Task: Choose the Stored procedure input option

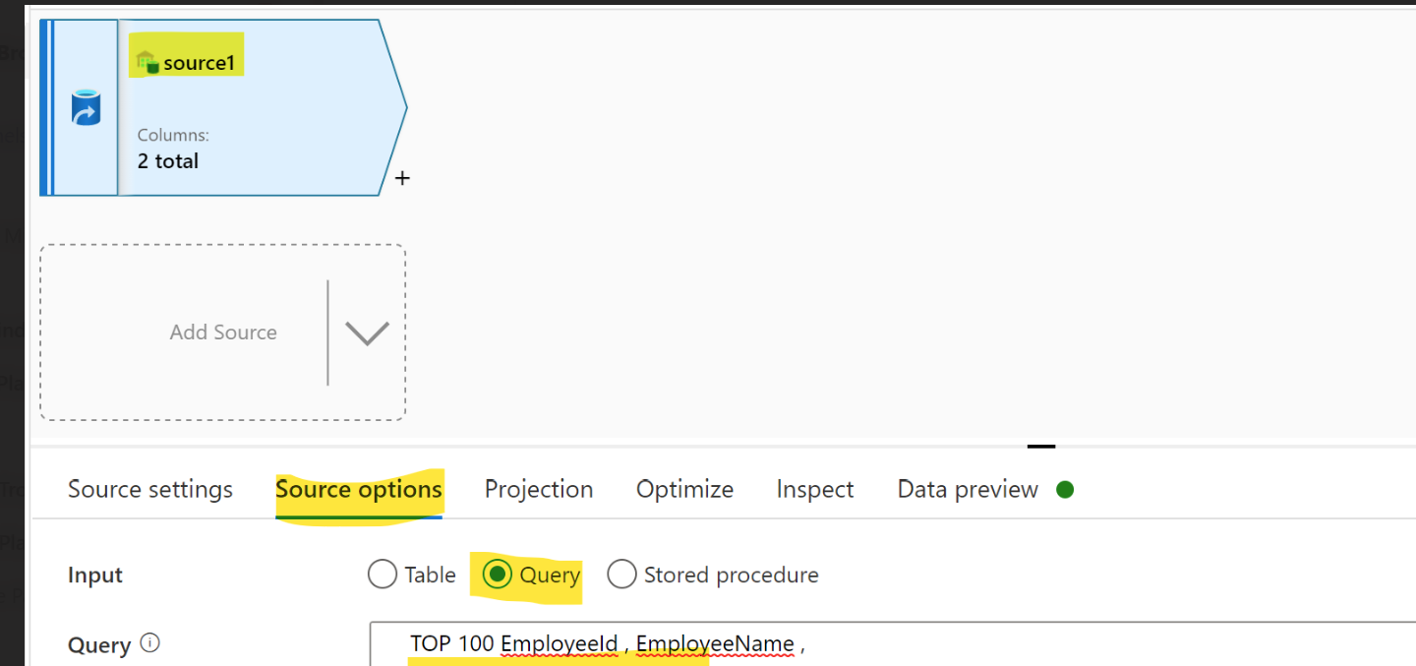Action: [x=621, y=574]
